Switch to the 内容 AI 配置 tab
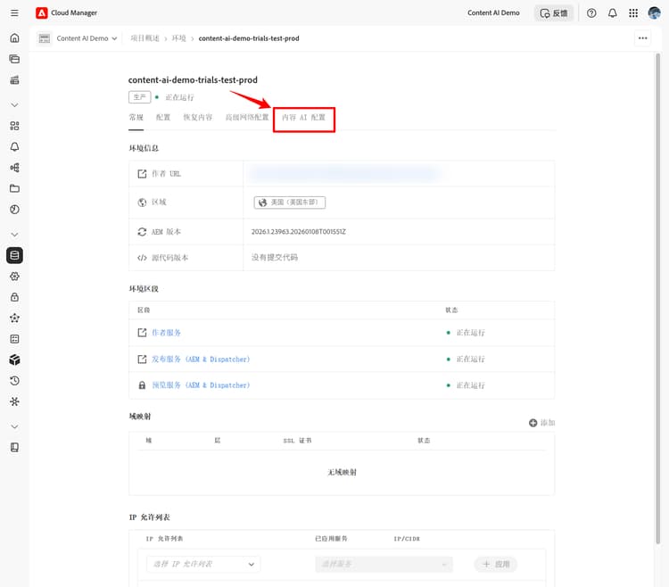The width and height of the screenshot is (669, 587). click(304, 118)
